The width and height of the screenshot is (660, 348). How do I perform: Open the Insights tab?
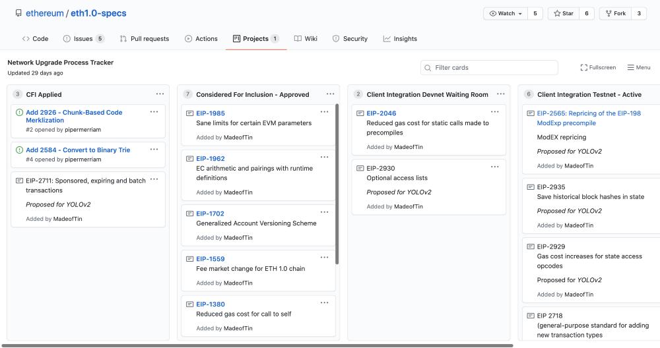point(400,39)
